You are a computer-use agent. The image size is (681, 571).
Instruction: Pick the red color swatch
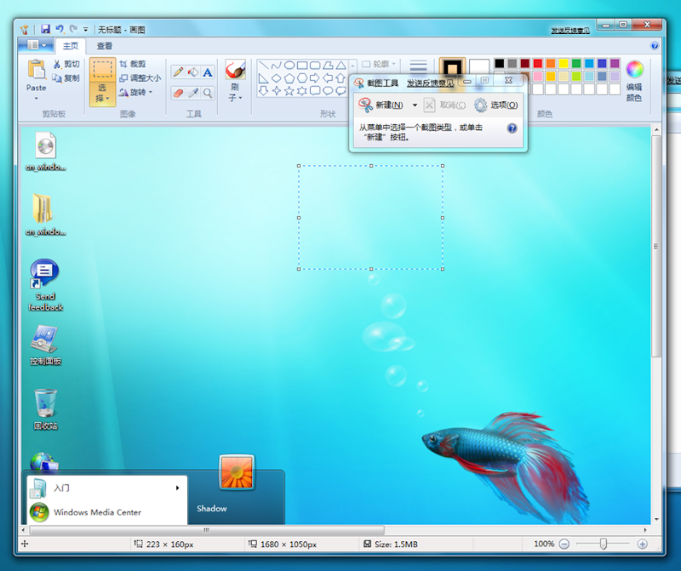(x=538, y=63)
